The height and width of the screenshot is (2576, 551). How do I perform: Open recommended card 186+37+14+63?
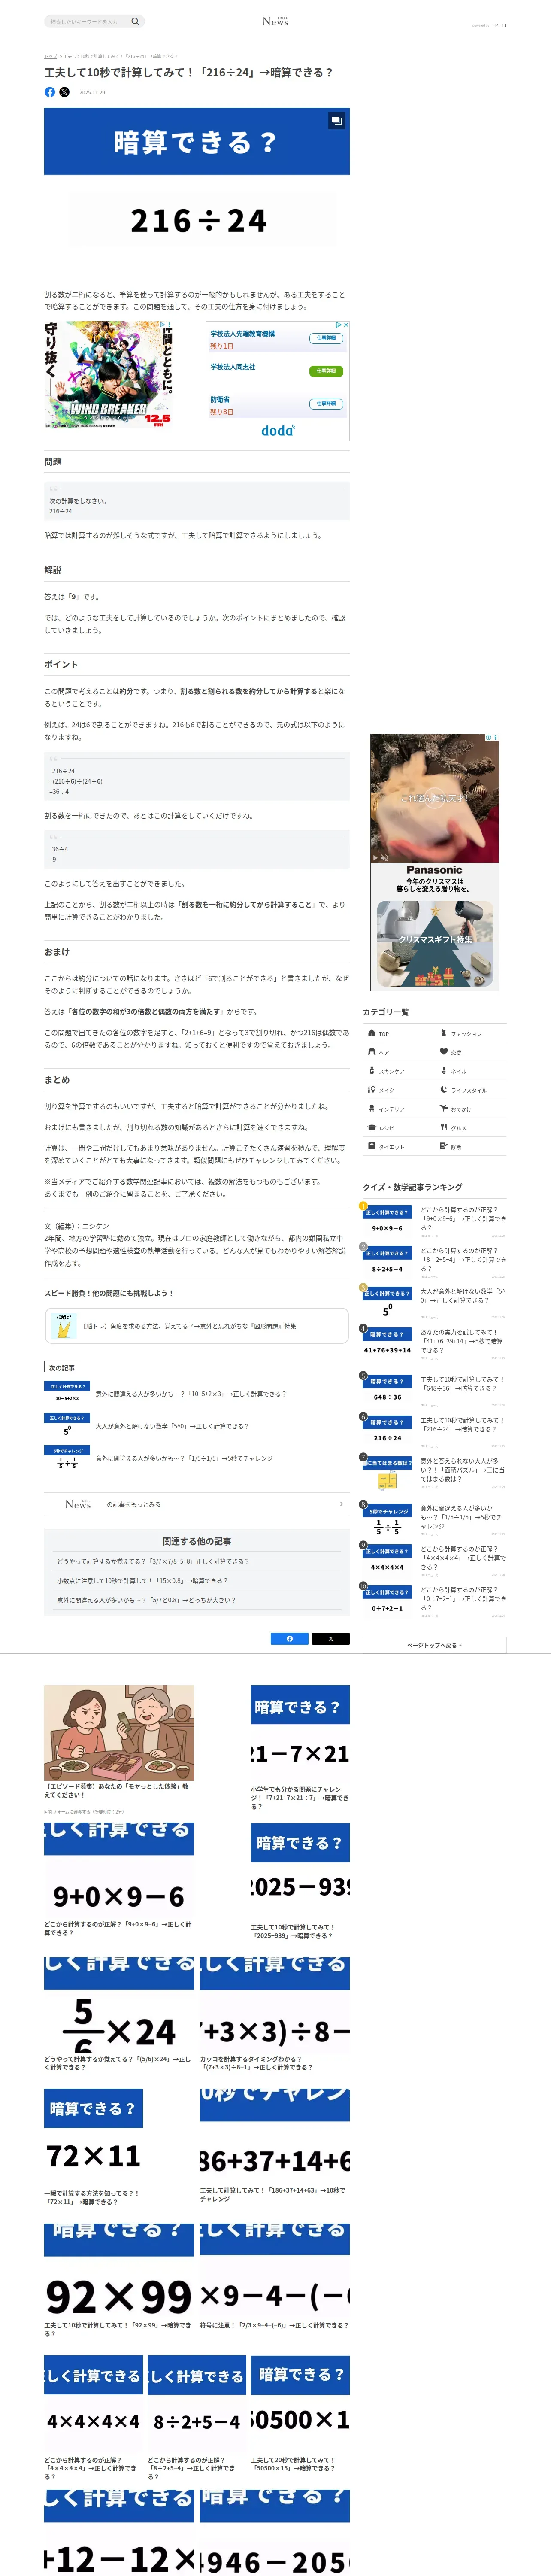coord(275,2146)
